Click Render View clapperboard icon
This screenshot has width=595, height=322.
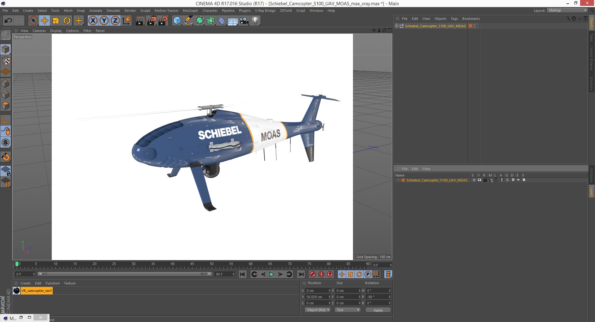(140, 21)
